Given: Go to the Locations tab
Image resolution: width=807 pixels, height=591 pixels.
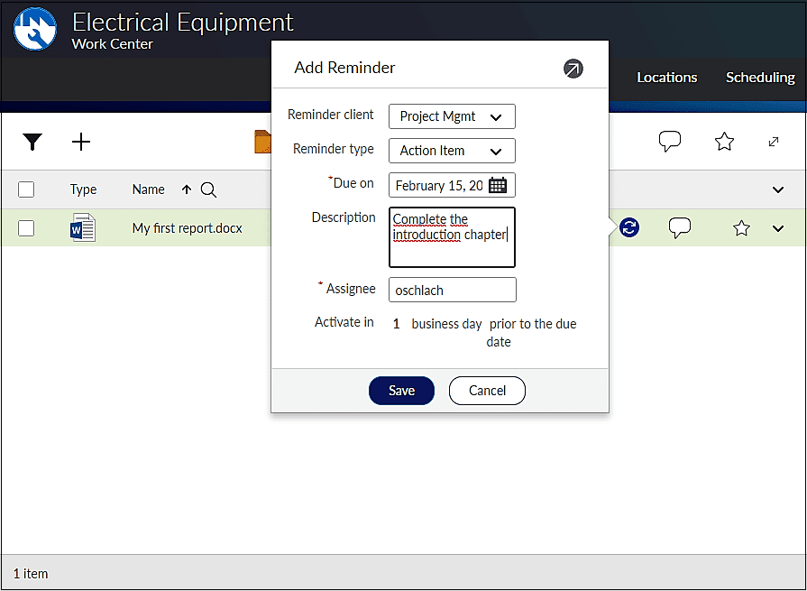Looking at the screenshot, I should click(x=666, y=78).
